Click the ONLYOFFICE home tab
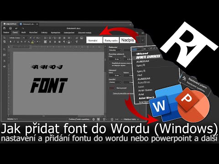 pyautogui.click(x=10, y=24)
